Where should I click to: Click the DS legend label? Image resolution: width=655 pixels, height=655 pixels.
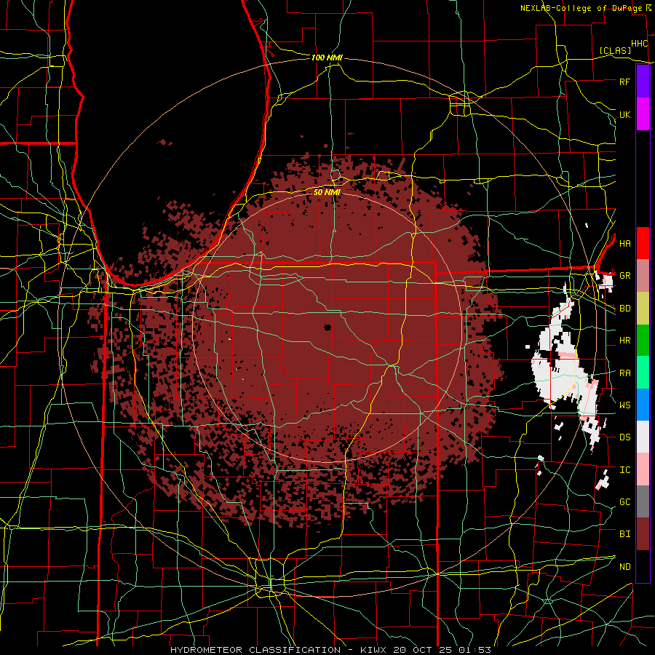point(624,437)
